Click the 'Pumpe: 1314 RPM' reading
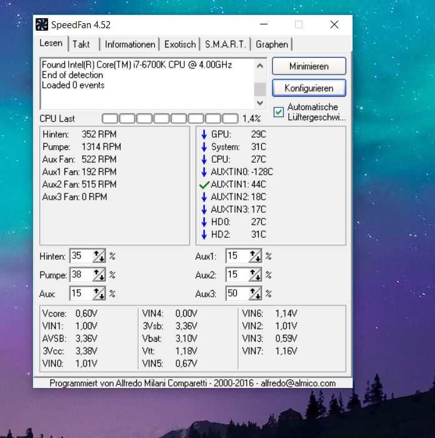Viewport: 435px width, 438px height. point(82,147)
